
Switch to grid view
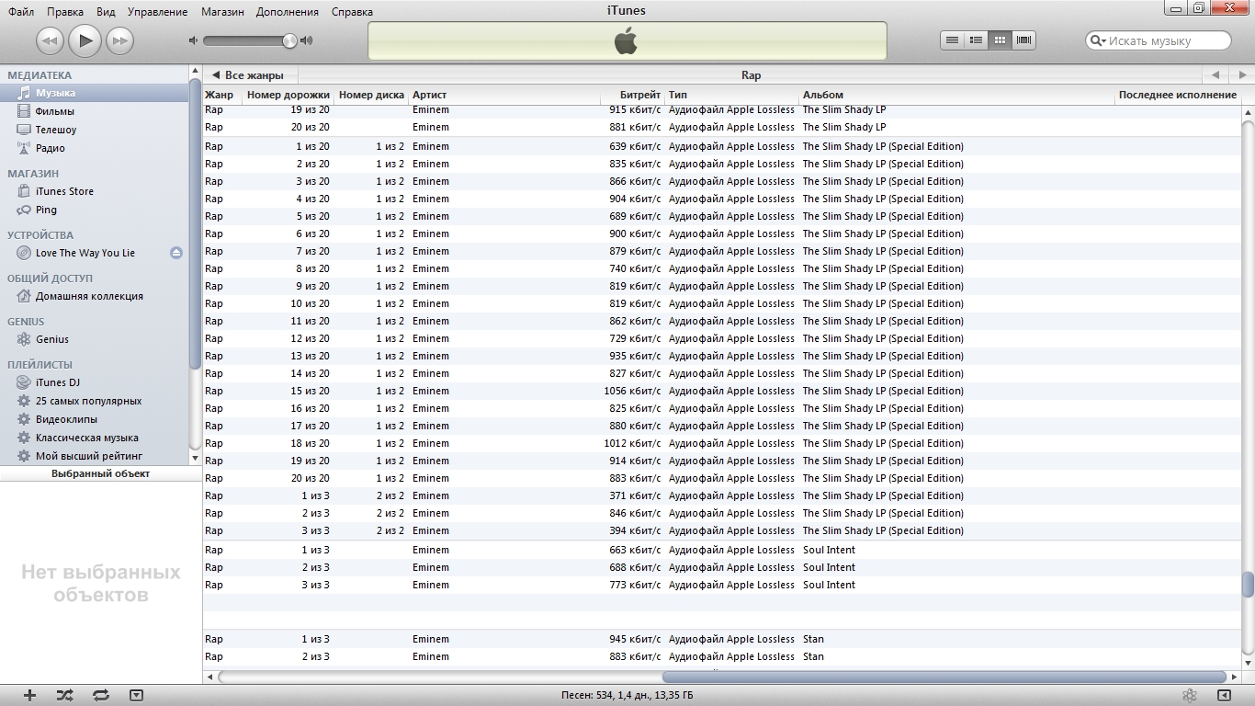(x=1000, y=40)
